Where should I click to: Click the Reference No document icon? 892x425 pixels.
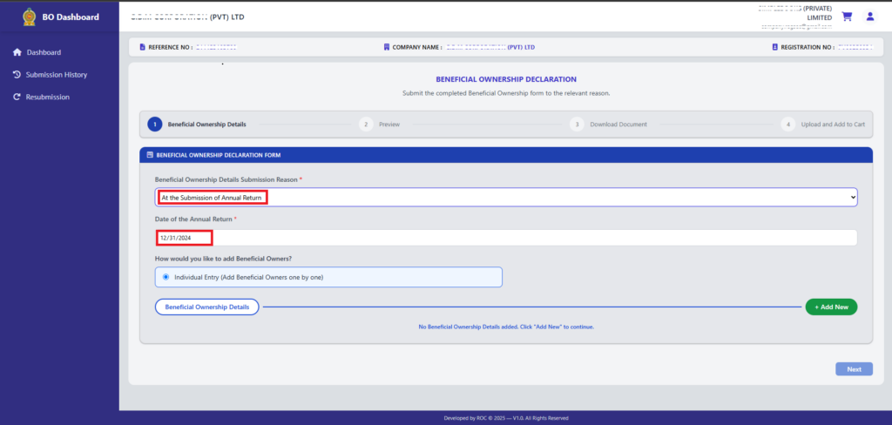142,47
